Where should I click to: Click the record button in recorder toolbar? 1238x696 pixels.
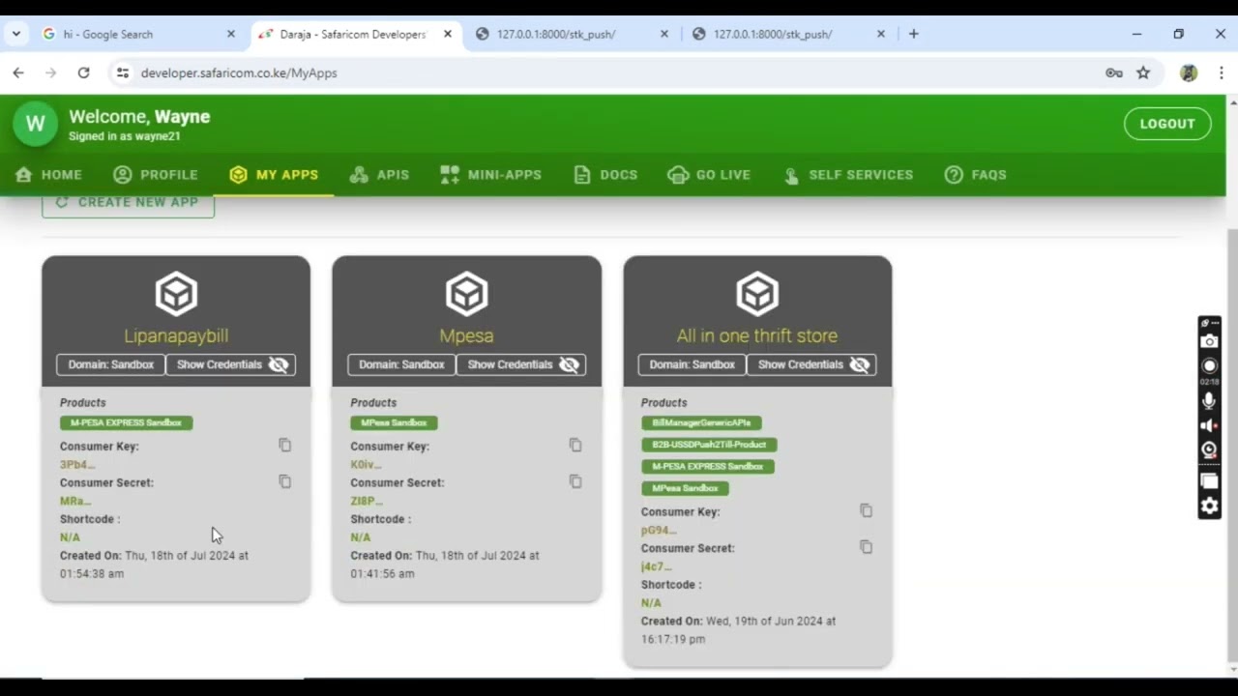point(1210,366)
